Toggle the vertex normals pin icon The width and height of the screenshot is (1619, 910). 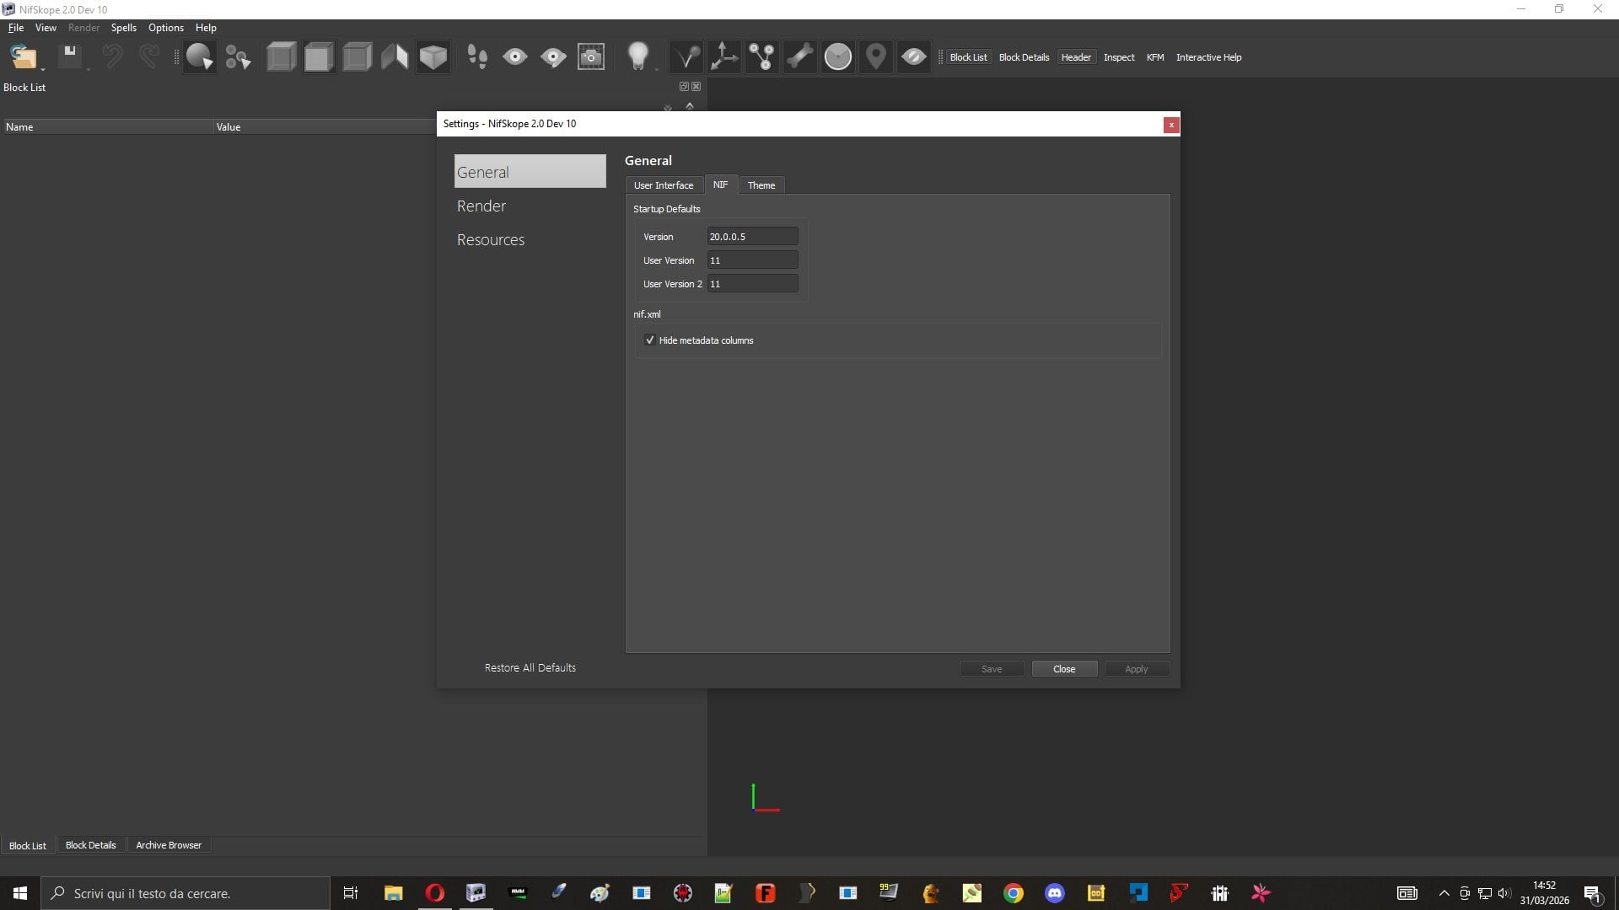(686, 57)
